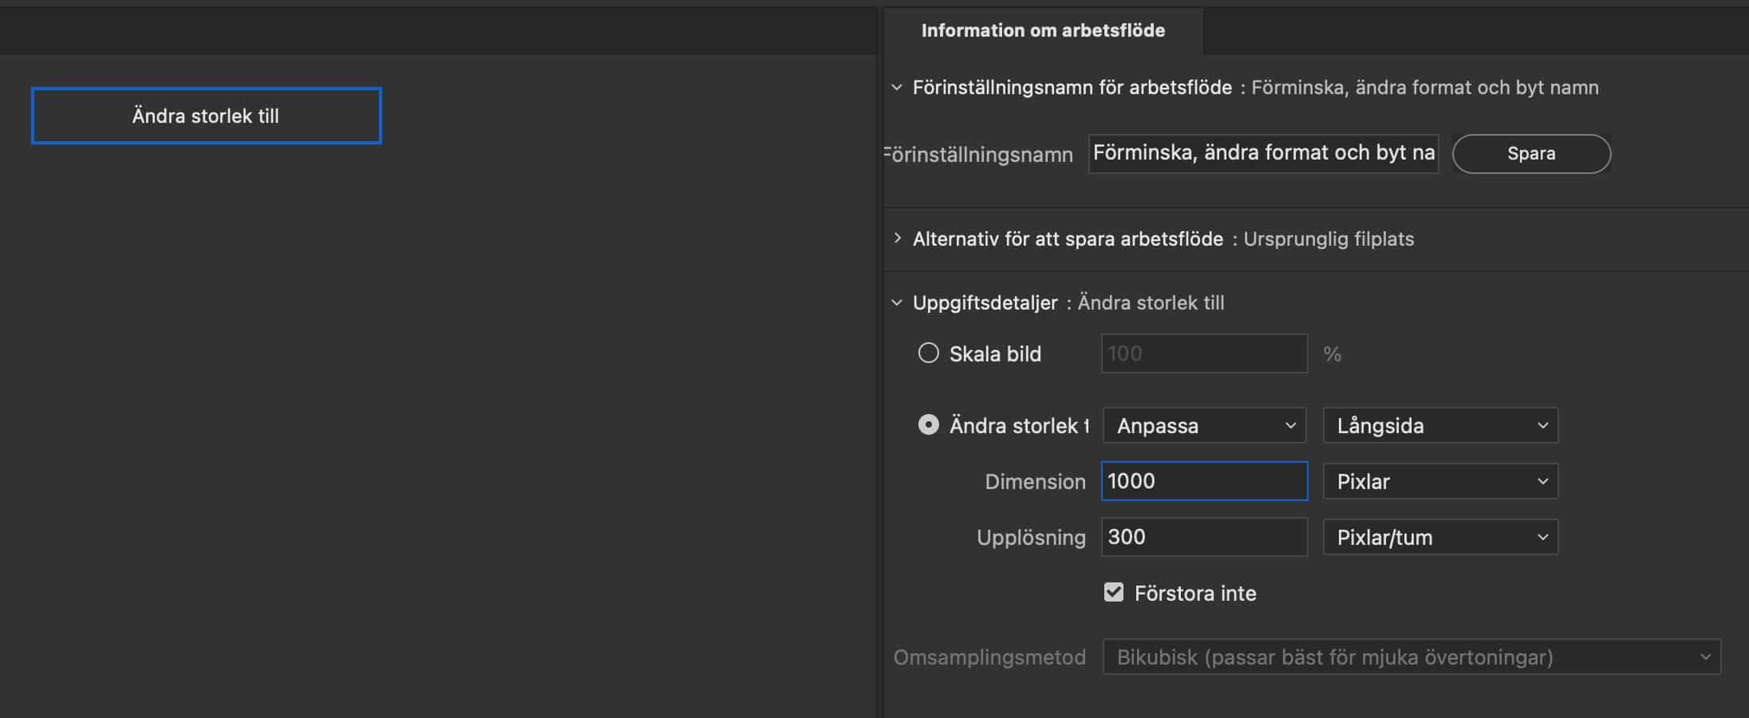
Task: Click the Dimension field showing 1000
Action: pos(1203,481)
